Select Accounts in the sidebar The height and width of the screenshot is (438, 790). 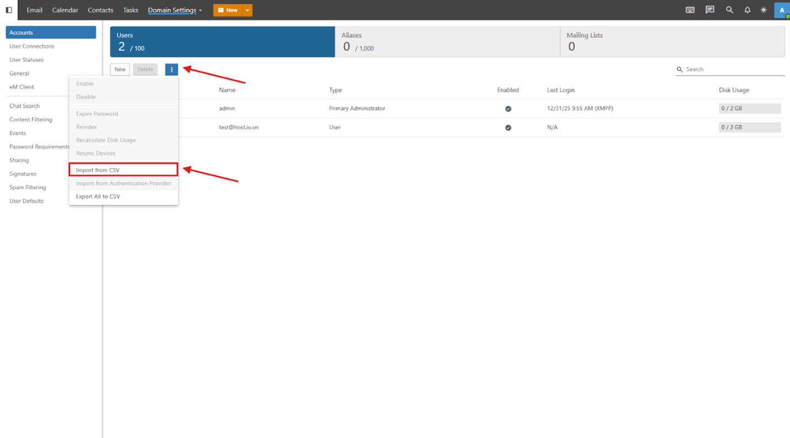(x=51, y=33)
